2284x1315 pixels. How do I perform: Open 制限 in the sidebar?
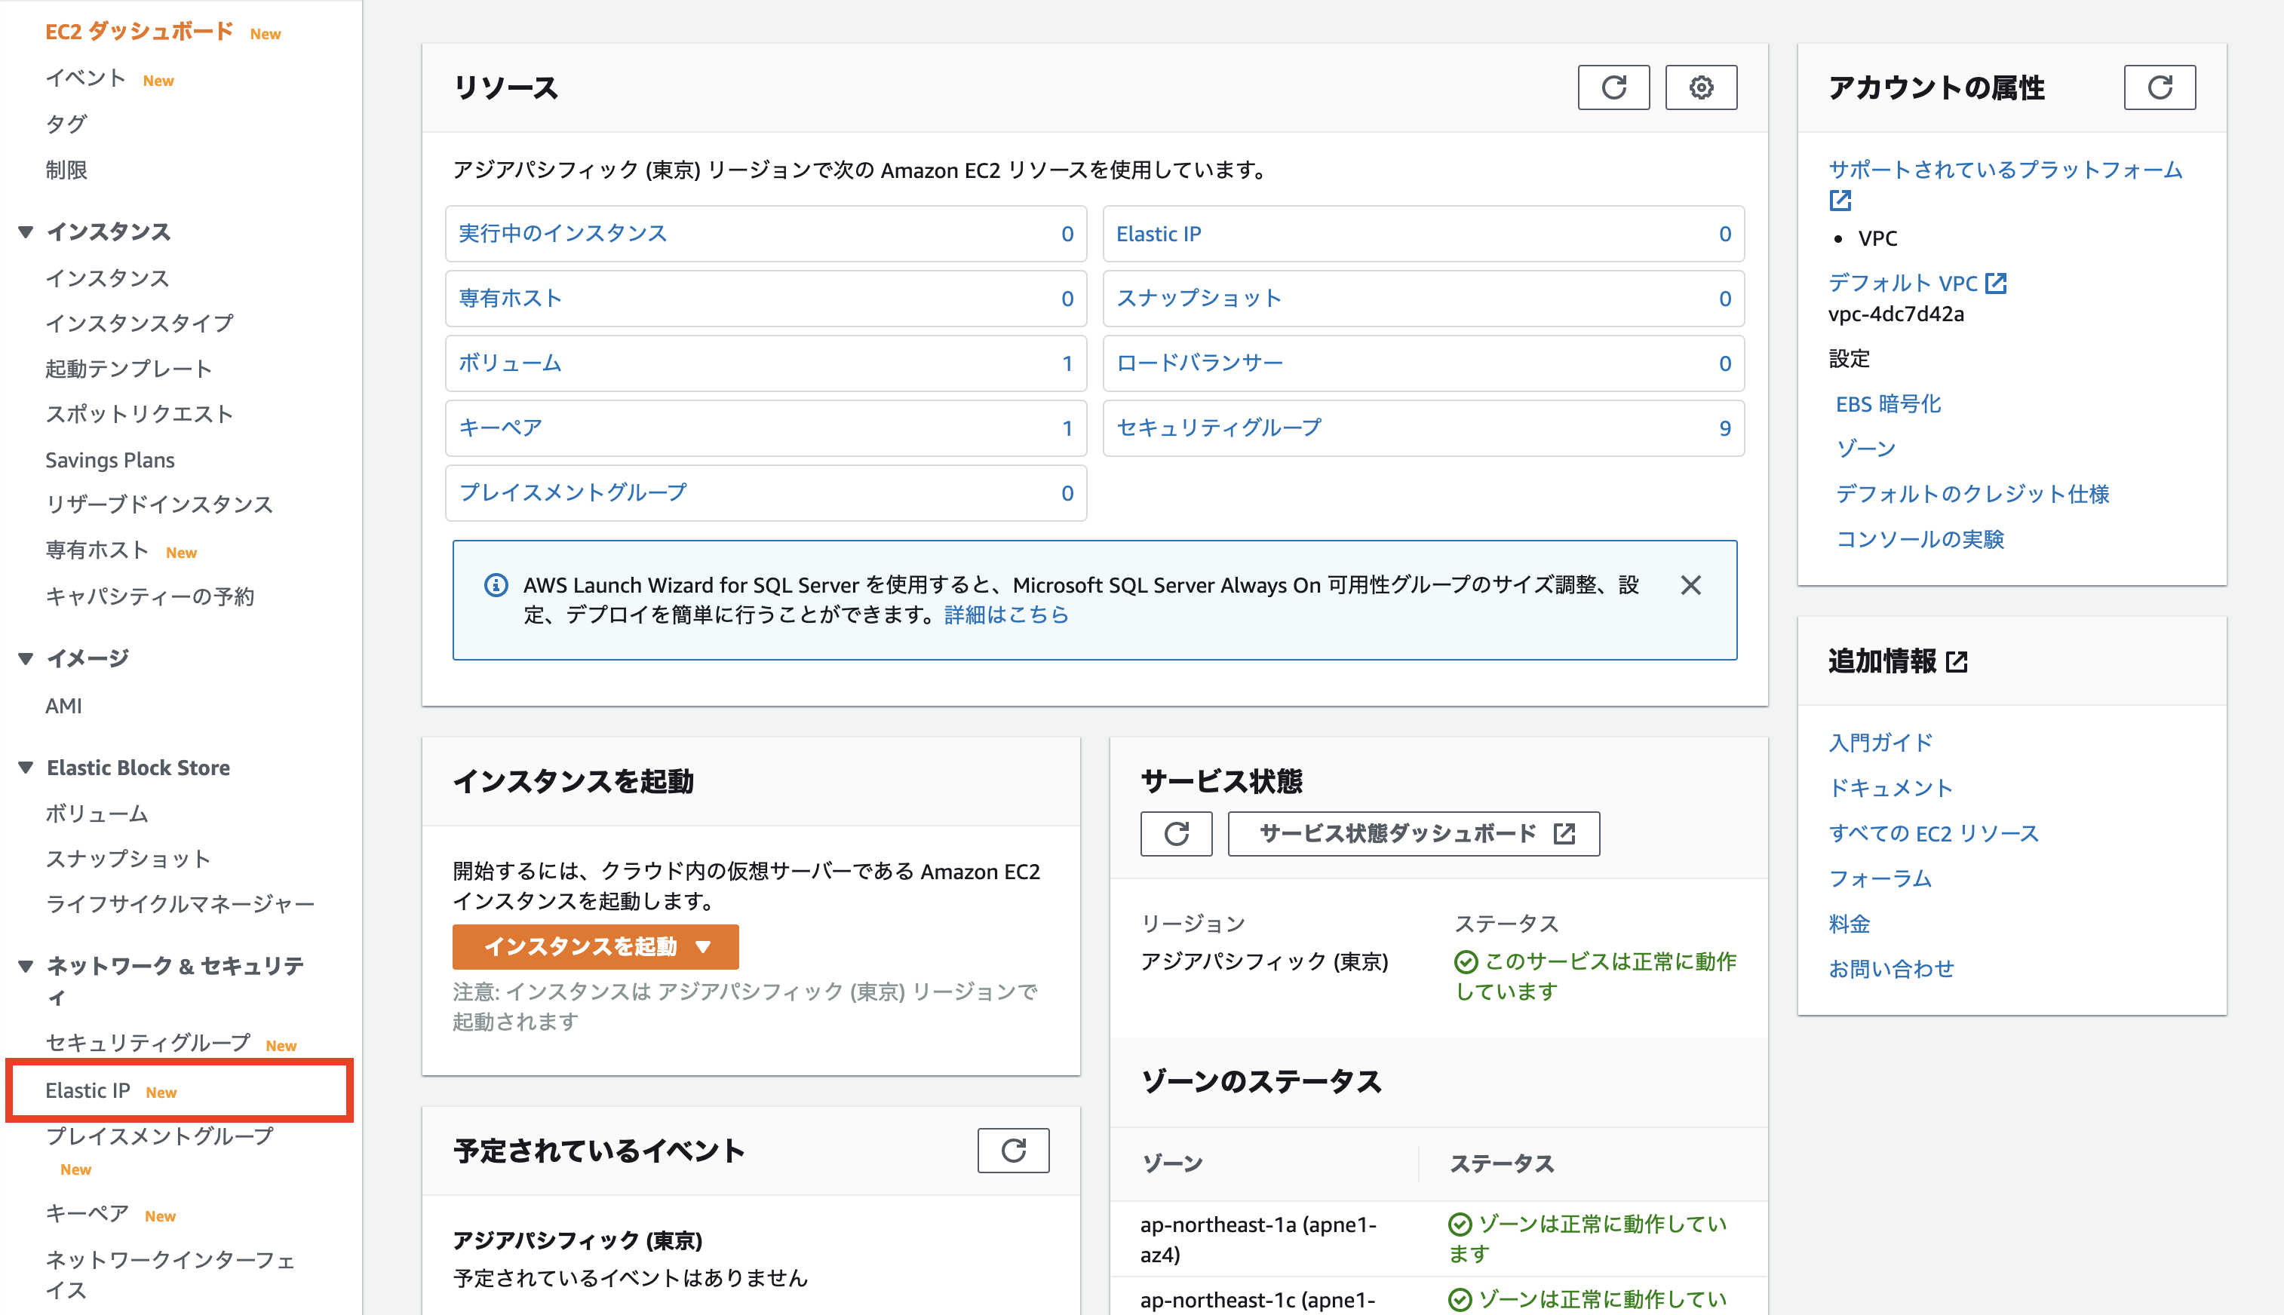(66, 170)
